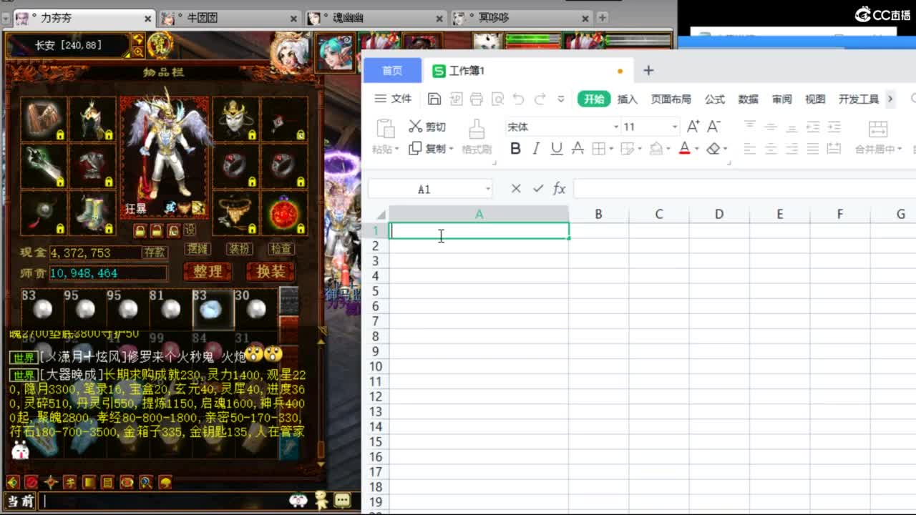916x515 pixels.
Task: Click the golden 寶 treasure icon in game
Action: point(160,44)
